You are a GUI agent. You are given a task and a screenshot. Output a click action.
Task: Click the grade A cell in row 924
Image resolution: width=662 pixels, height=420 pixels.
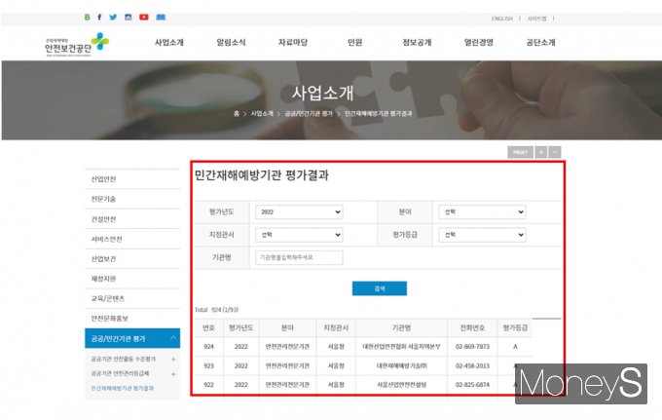pyautogui.click(x=515, y=347)
